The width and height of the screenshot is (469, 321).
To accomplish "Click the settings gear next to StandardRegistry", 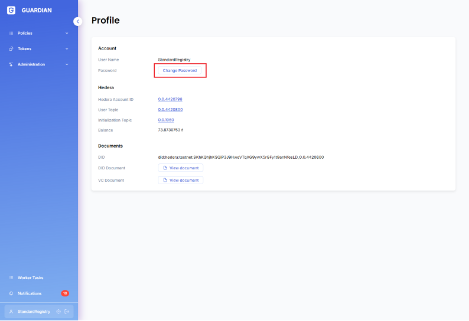I will tap(58, 311).
